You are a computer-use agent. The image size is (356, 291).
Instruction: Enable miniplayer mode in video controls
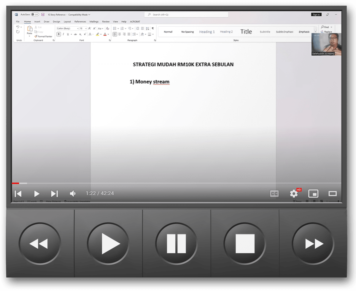[313, 194]
